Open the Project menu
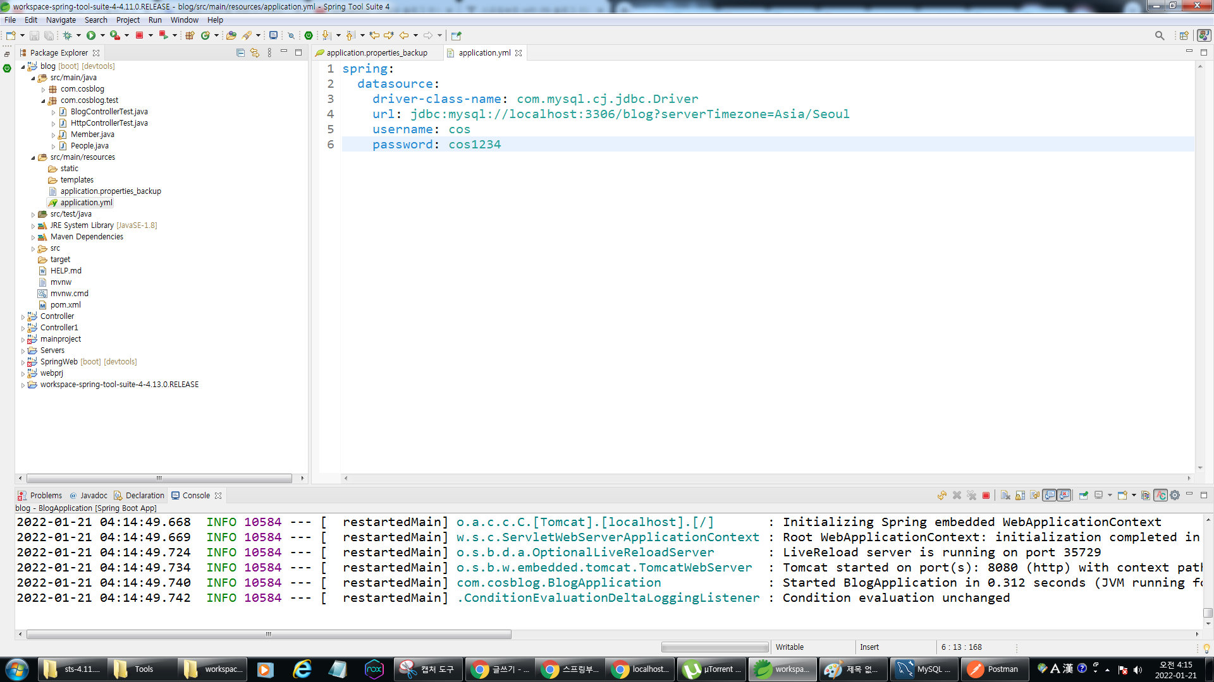This screenshot has height=682, width=1214. (x=128, y=20)
